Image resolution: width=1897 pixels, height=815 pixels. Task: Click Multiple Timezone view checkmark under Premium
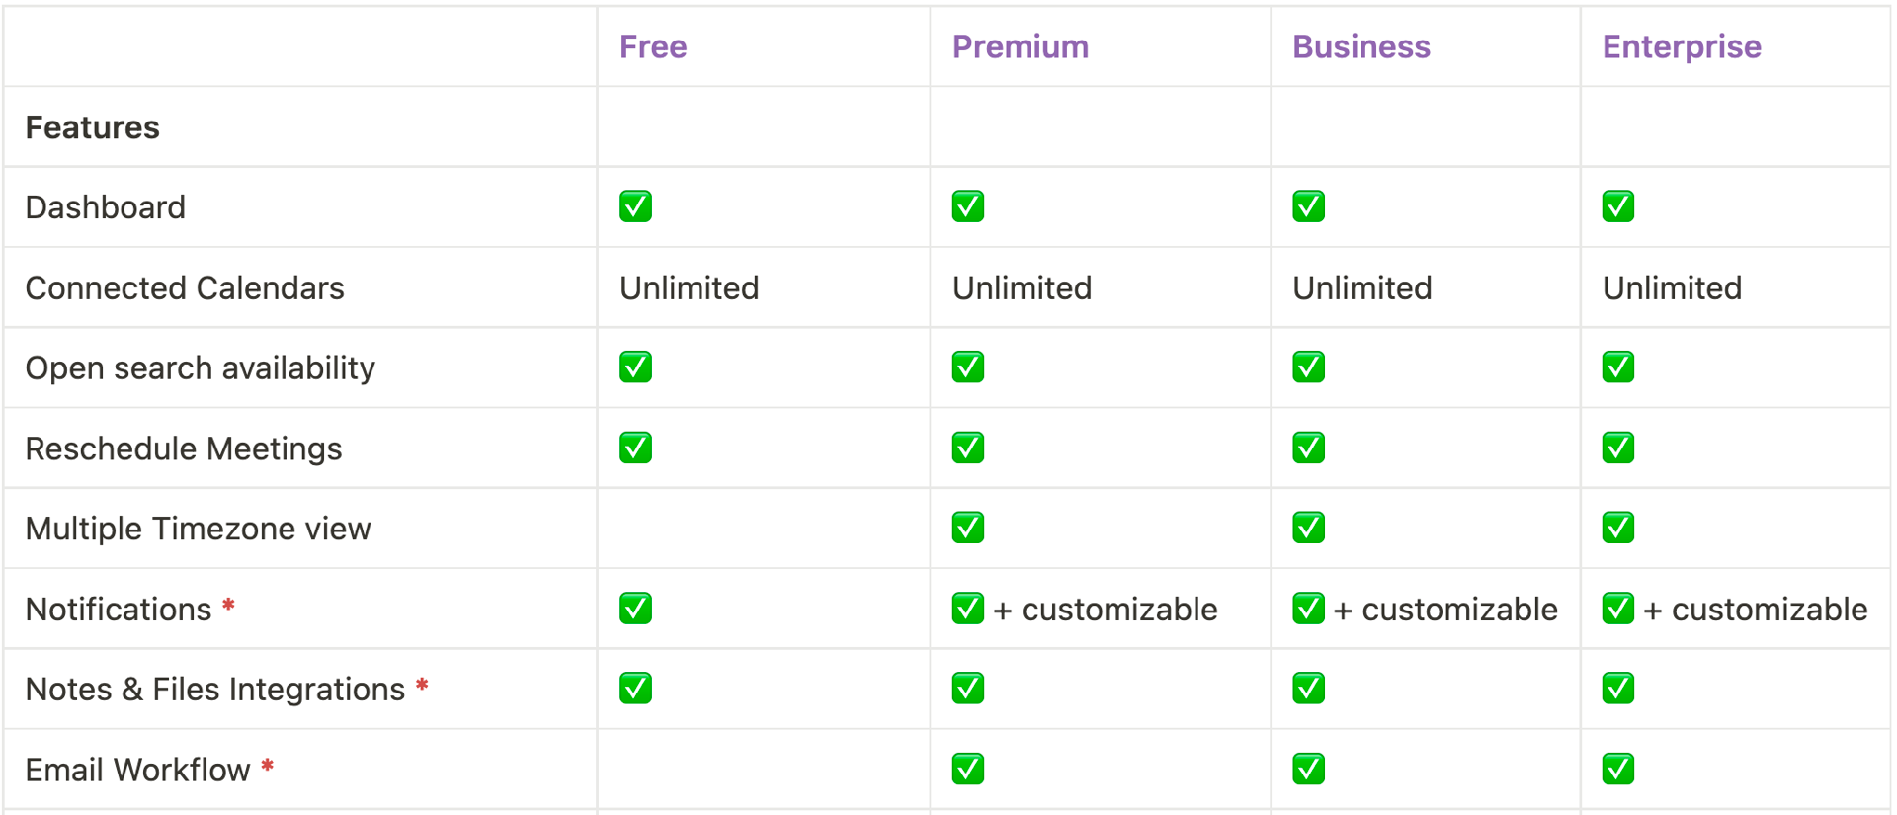[x=968, y=528]
